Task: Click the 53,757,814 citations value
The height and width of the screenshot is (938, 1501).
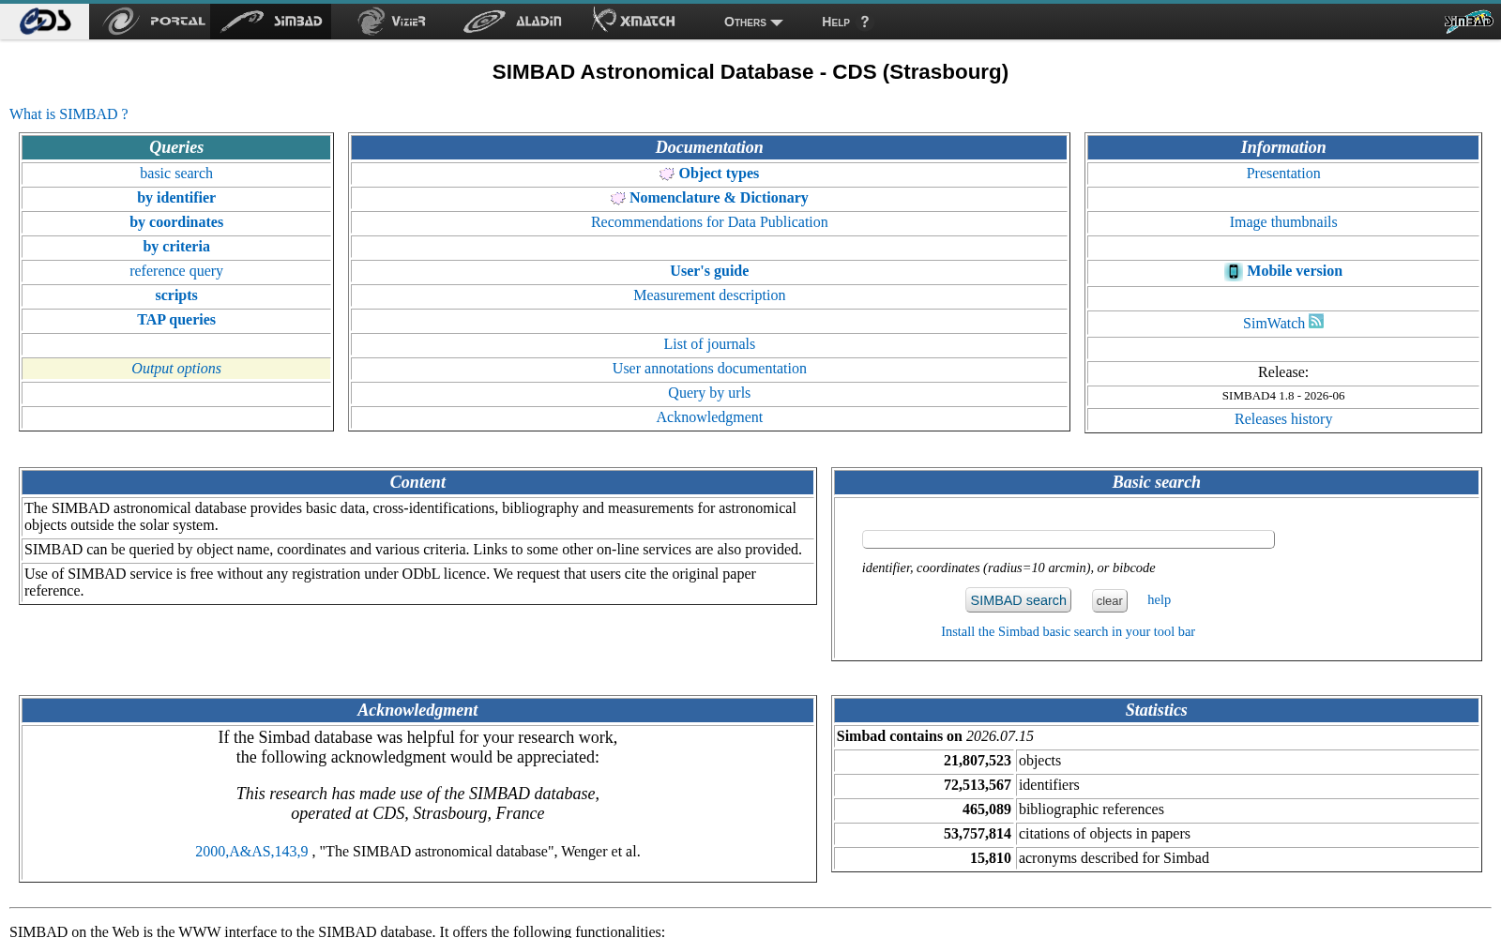Action: coord(977,834)
